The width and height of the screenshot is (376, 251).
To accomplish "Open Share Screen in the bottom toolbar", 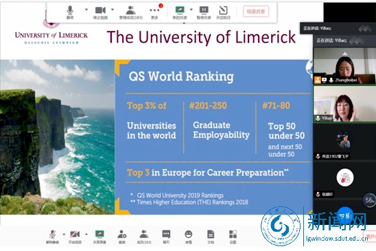I will point(99,237).
